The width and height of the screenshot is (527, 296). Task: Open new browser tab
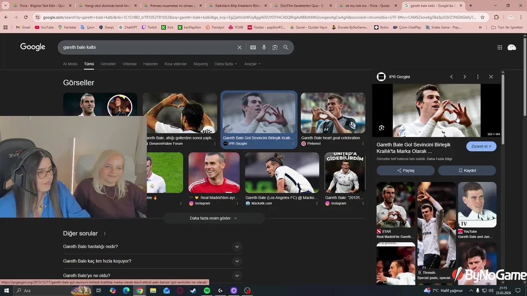[x=471, y=6]
